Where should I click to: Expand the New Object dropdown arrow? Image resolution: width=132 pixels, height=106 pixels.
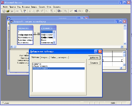(x=83, y=11)
